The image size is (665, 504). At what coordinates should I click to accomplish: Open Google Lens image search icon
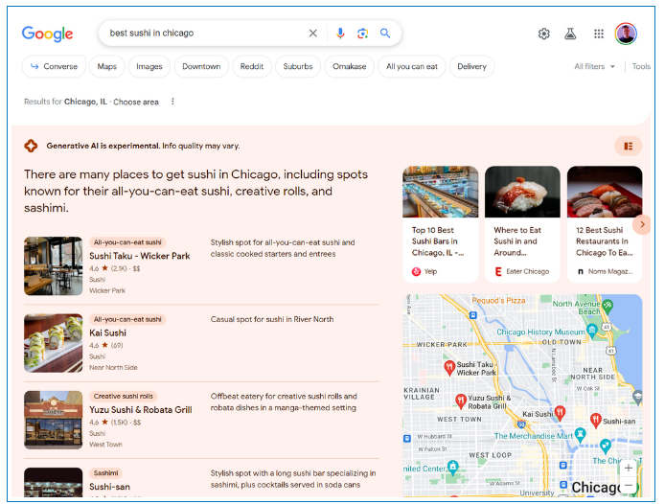[x=362, y=34]
